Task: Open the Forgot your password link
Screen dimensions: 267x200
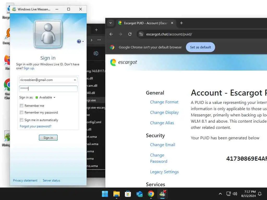Action: pyautogui.click(x=35, y=126)
